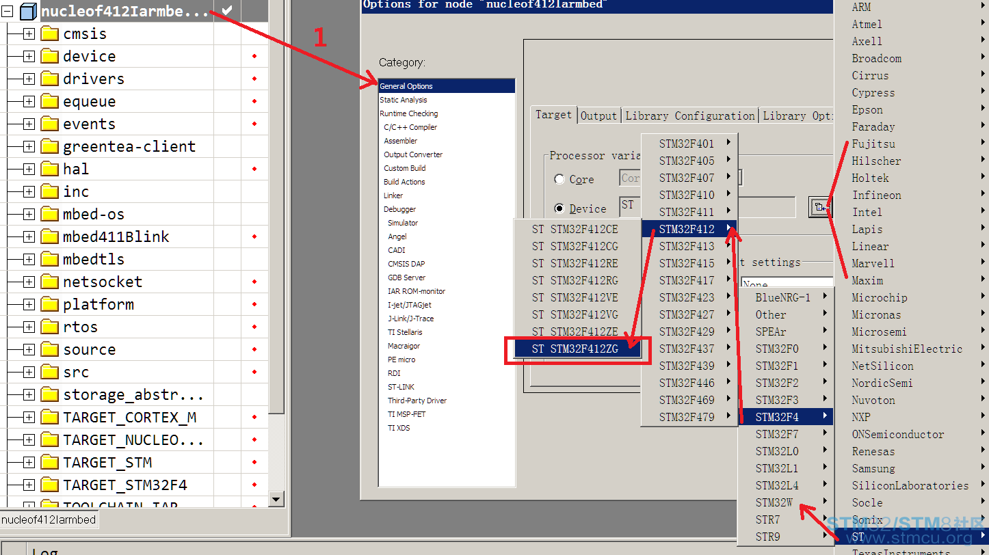Viewport: 989px width, 555px height.
Task: Expand the TARGET_STM32F4 folder node
Action: (29, 485)
